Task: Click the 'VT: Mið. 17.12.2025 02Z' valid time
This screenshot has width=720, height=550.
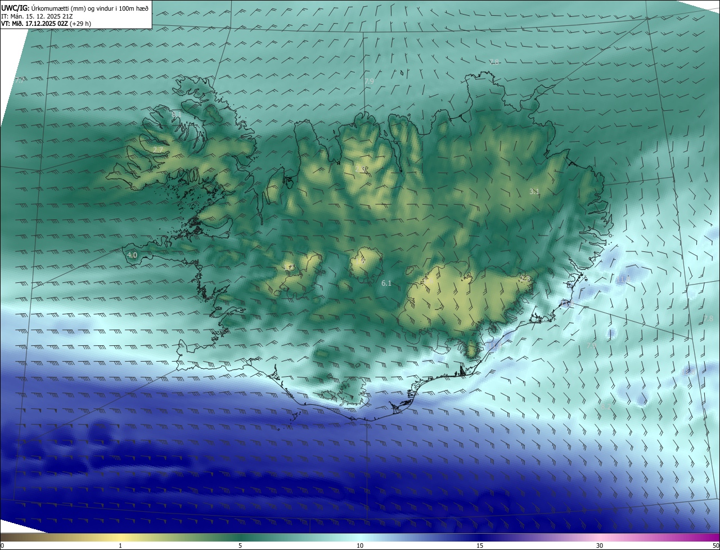Action: (x=35, y=24)
